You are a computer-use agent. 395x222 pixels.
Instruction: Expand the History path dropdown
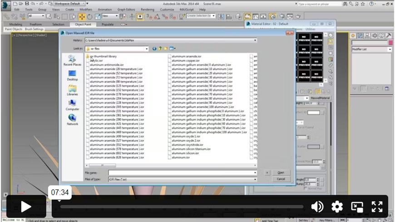(255, 40)
